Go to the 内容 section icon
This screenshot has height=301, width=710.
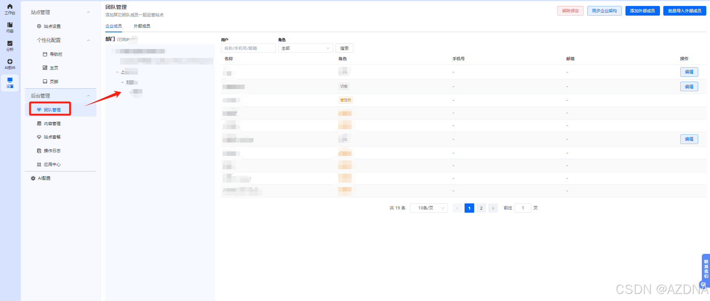tap(10, 25)
